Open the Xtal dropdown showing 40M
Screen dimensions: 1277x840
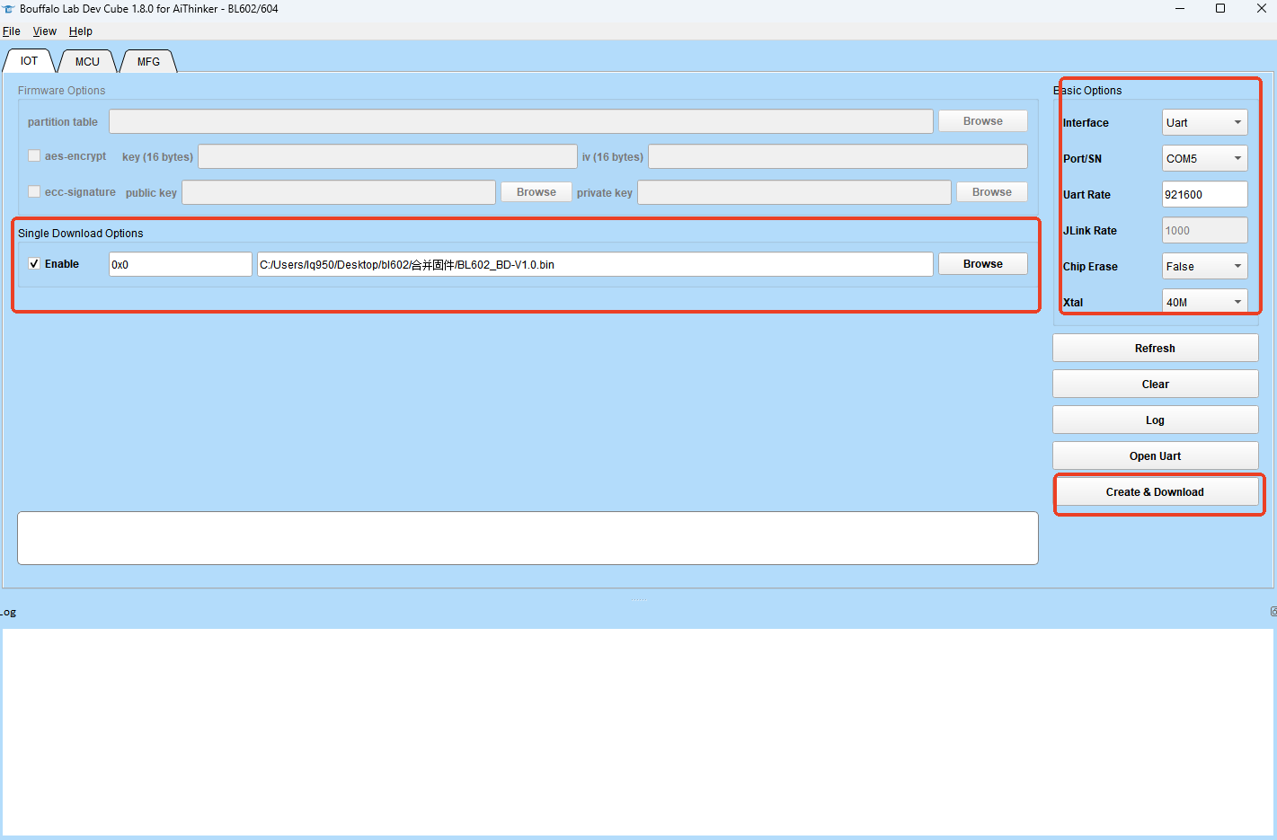(x=1204, y=302)
